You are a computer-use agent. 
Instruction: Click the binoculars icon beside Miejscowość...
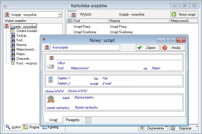pos(13,49)
